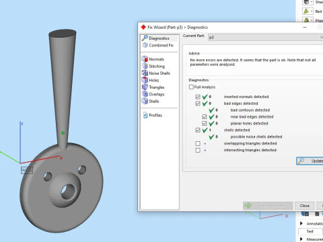Open the Profiles page icon
323x242 pixels.
click(145, 115)
